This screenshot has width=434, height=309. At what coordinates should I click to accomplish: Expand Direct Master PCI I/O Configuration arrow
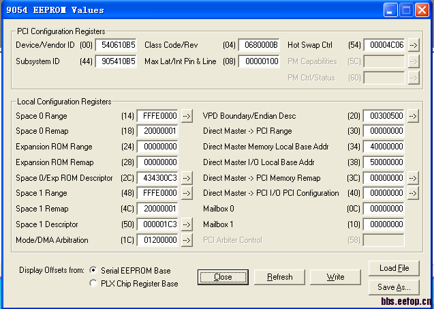click(x=413, y=193)
